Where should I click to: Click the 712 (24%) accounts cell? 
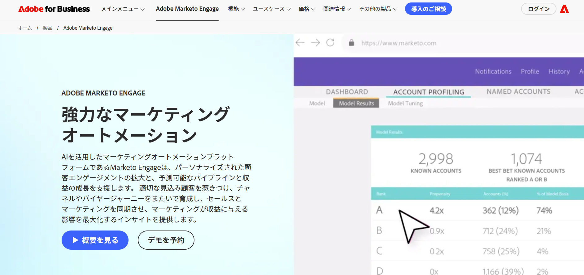500,231
